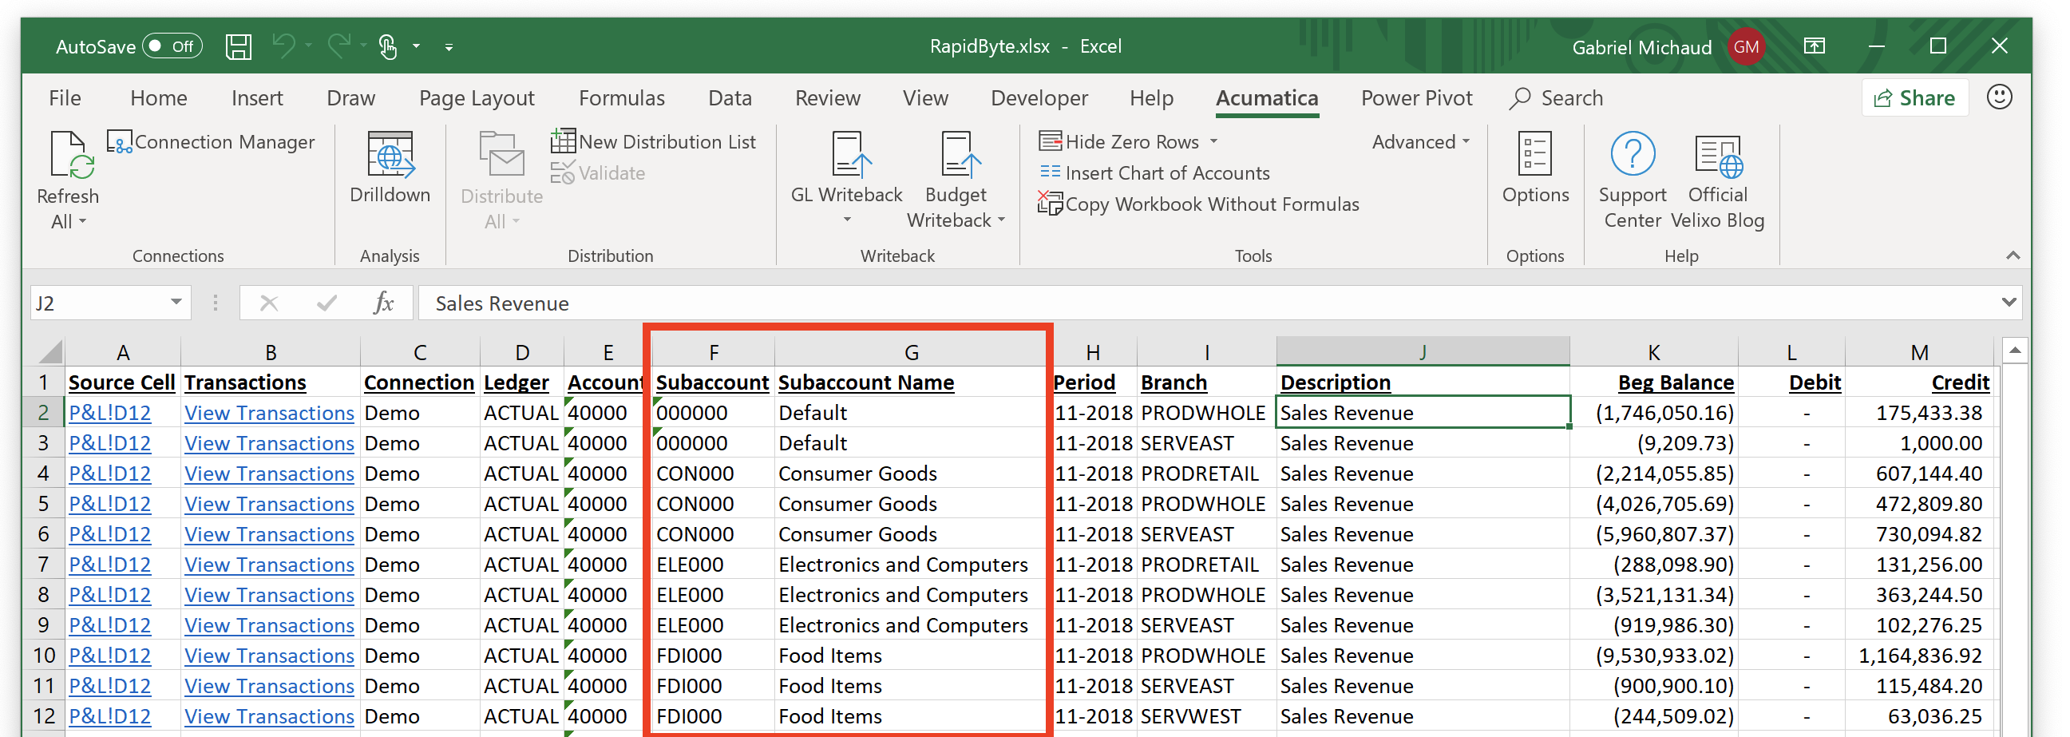Expand the Refresh All dropdown arrow

point(82,222)
